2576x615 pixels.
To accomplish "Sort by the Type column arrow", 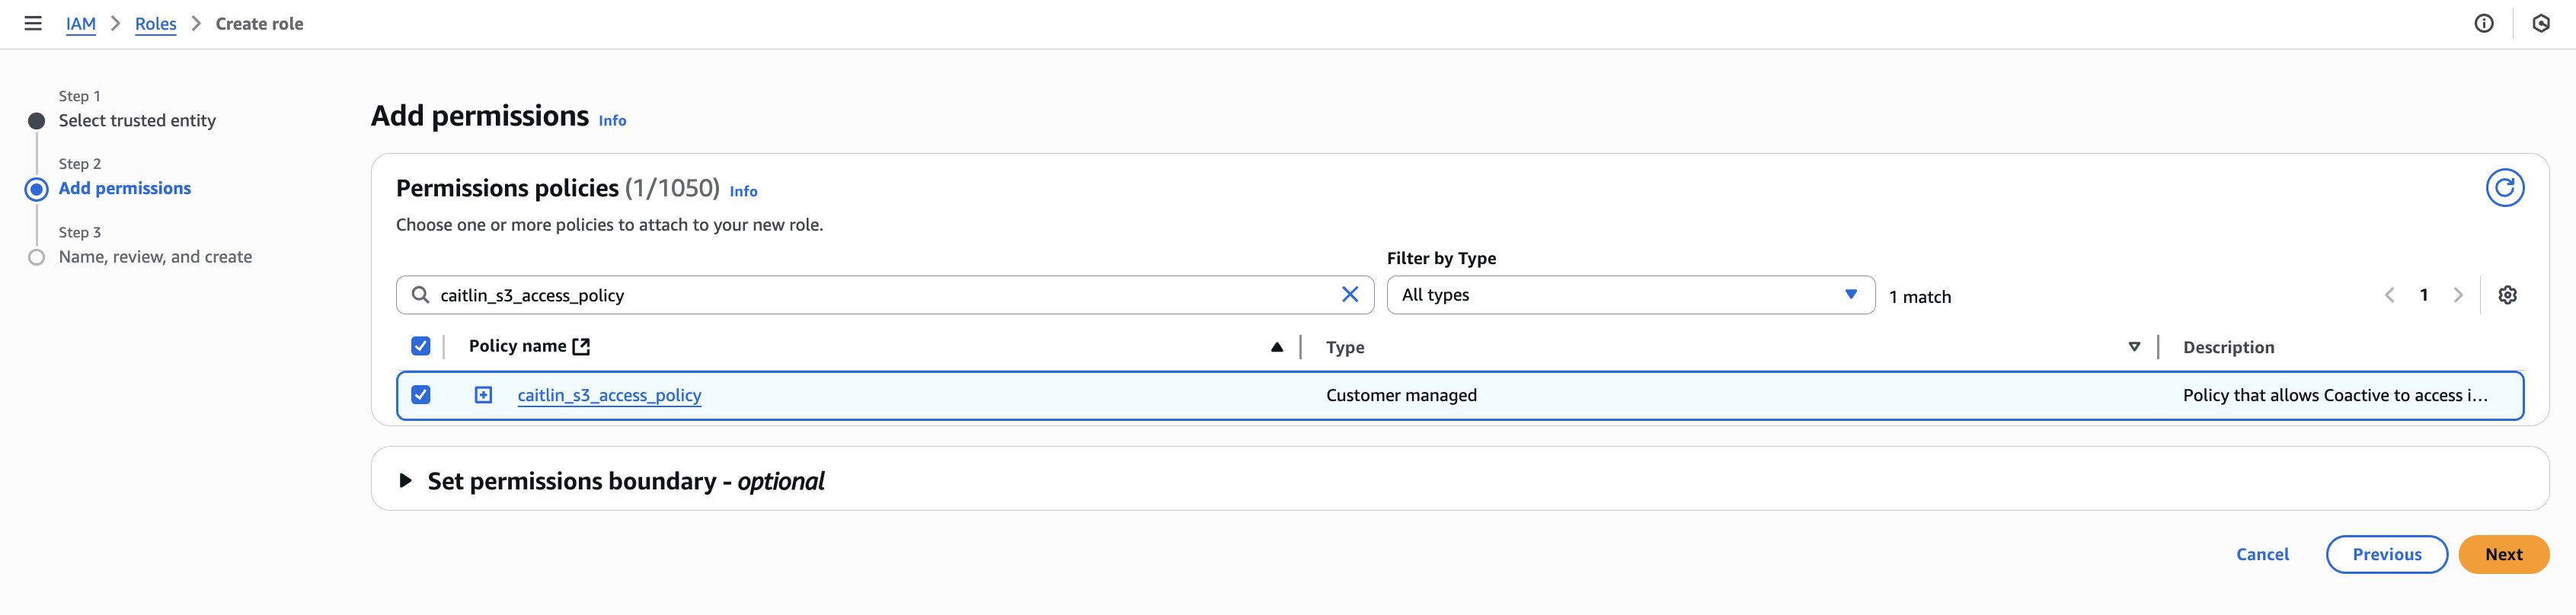I will (2133, 347).
